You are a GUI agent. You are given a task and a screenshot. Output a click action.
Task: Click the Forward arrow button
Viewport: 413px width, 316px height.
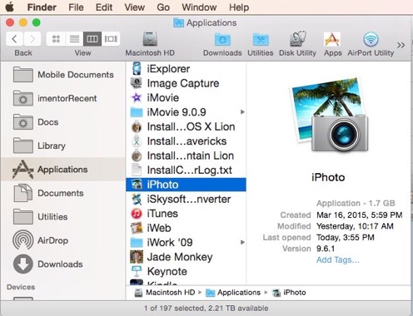(x=32, y=39)
